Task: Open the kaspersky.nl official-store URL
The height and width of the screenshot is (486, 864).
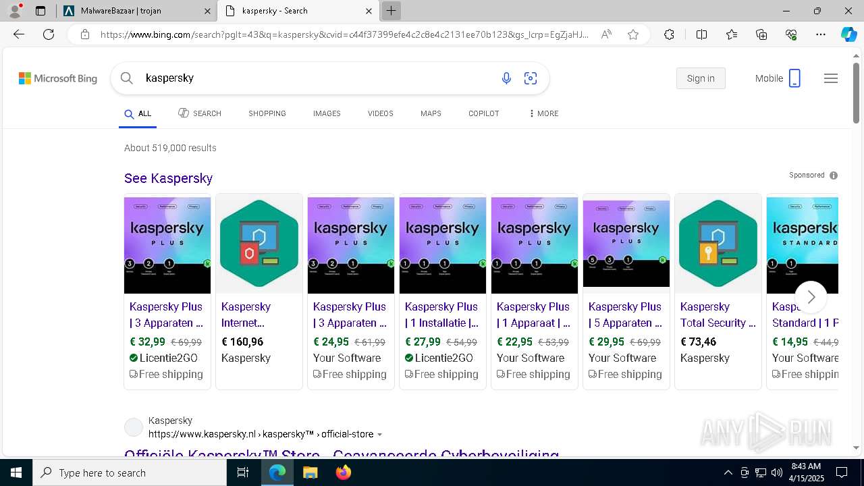Action: pyautogui.click(x=261, y=435)
